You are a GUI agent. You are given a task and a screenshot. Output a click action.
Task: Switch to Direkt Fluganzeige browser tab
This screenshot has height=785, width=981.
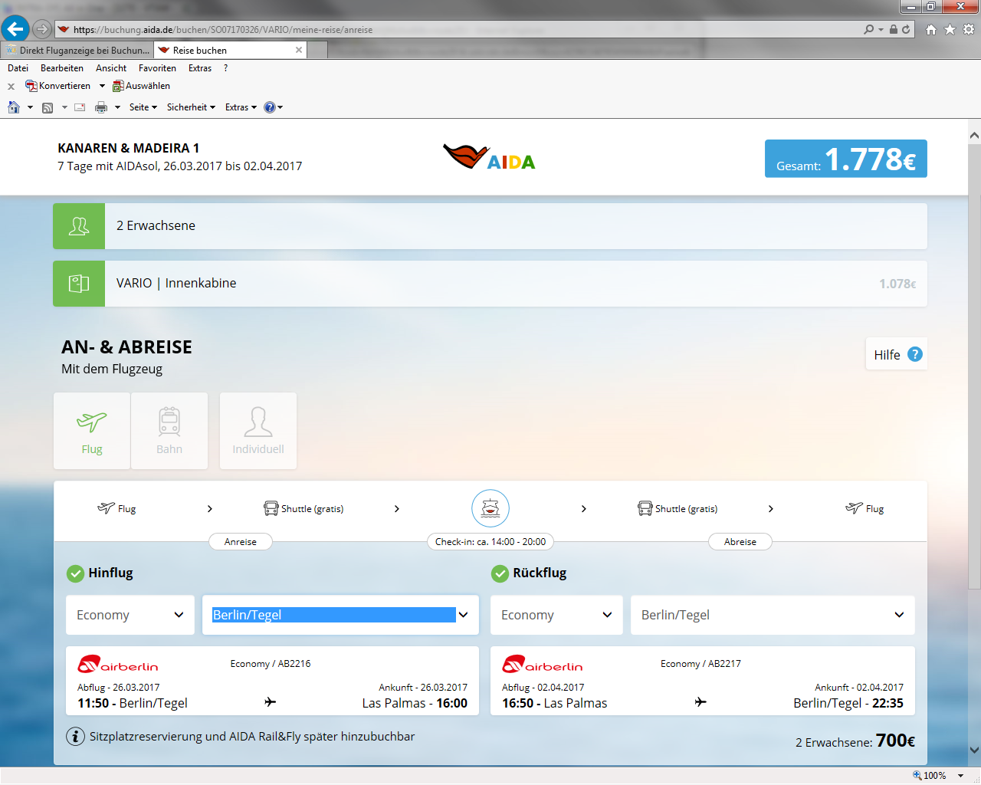[78, 51]
